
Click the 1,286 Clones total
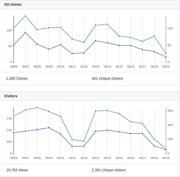(x=17, y=78)
